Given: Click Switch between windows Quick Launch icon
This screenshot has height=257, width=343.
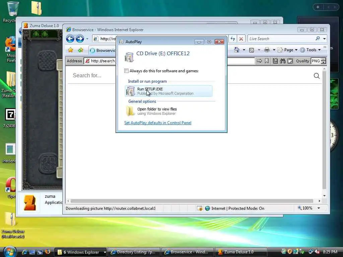Looking at the screenshot, I should point(40,252).
